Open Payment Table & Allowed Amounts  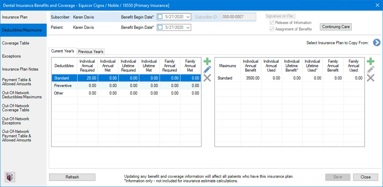pos(23,82)
